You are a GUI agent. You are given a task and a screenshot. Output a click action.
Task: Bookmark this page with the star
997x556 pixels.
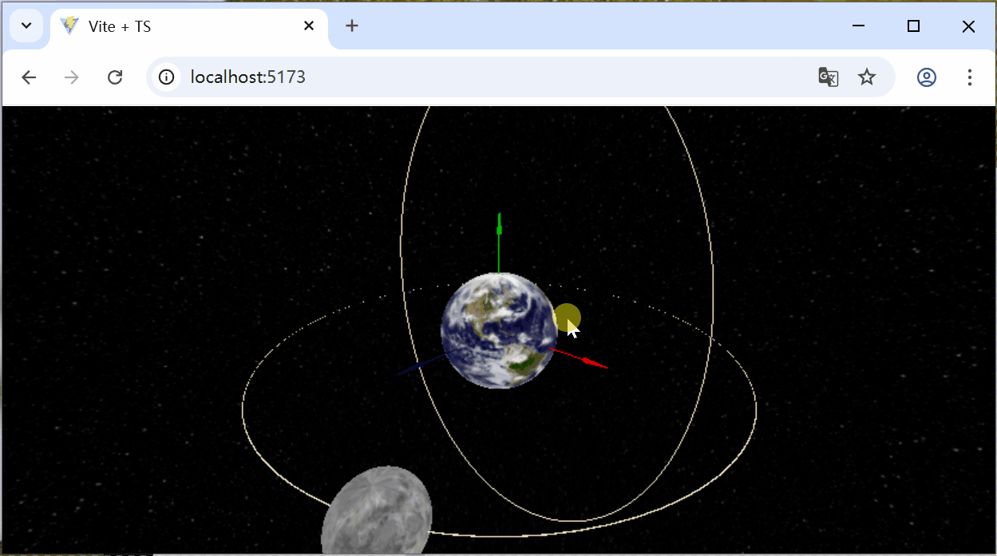867,77
